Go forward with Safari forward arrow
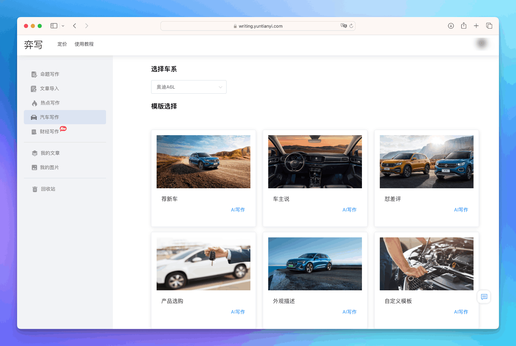Viewport: 516px width, 346px height. click(87, 26)
